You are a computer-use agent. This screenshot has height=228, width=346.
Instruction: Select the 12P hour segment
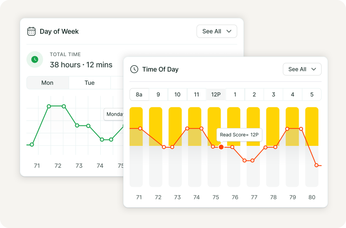click(216, 94)
